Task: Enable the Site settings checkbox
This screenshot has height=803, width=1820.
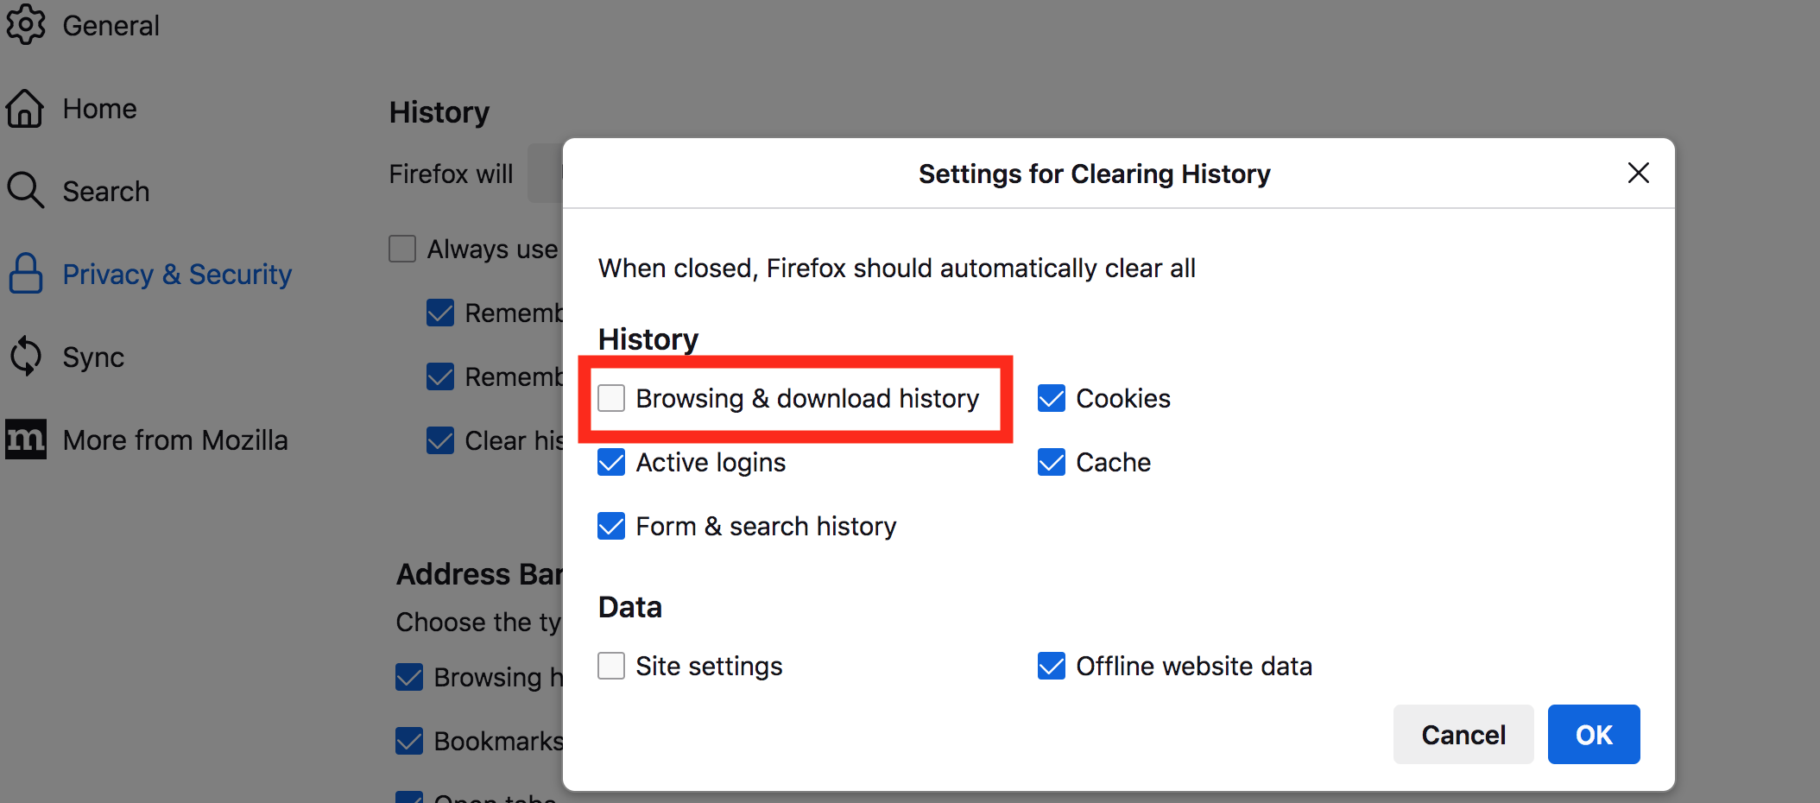Action: tap(611, 666)
